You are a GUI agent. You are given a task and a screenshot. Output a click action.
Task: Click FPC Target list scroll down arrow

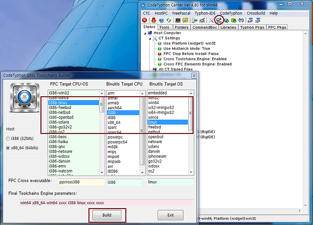coord(102,173)
